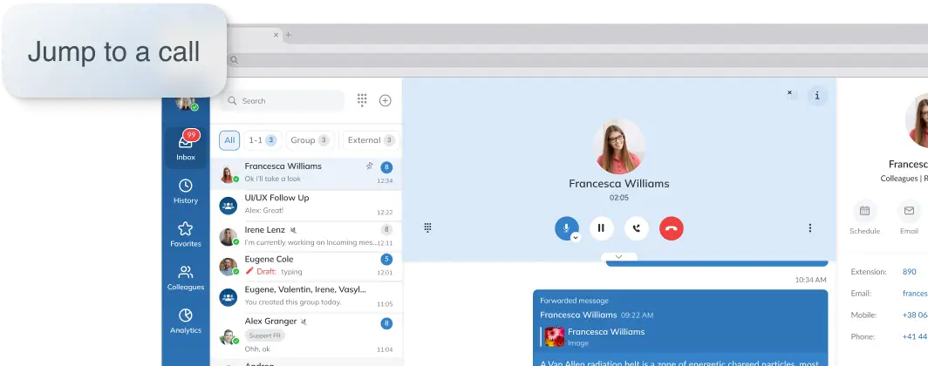Toggle the contact info panel
Viewport: 928px width, 366px height.
tap(816, 96)
